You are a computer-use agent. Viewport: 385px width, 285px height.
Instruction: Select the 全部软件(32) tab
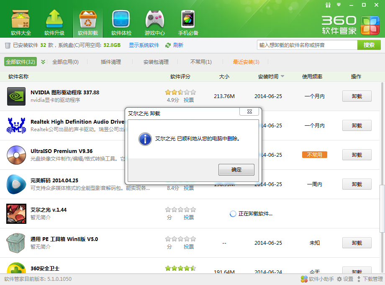click(x=21, y=62)
